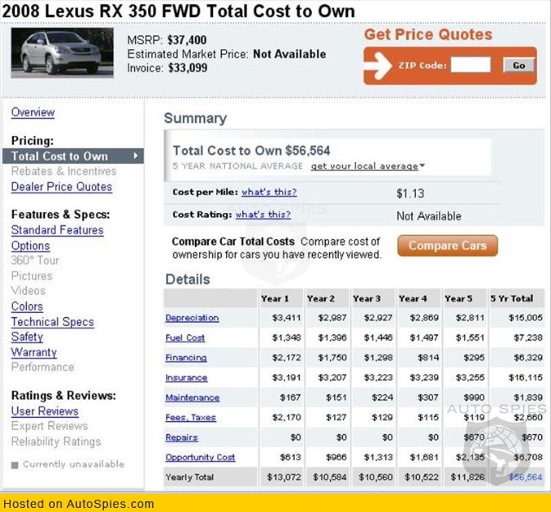Click what's this next to Cost Rating
This screenshot has width=551, height=512.
[263, 215]
